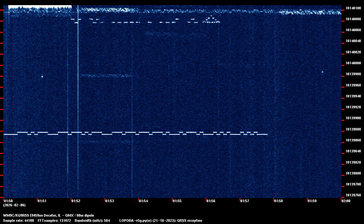Click the solid white block at top left
This screenshot has width=364, height=224.
39,6
